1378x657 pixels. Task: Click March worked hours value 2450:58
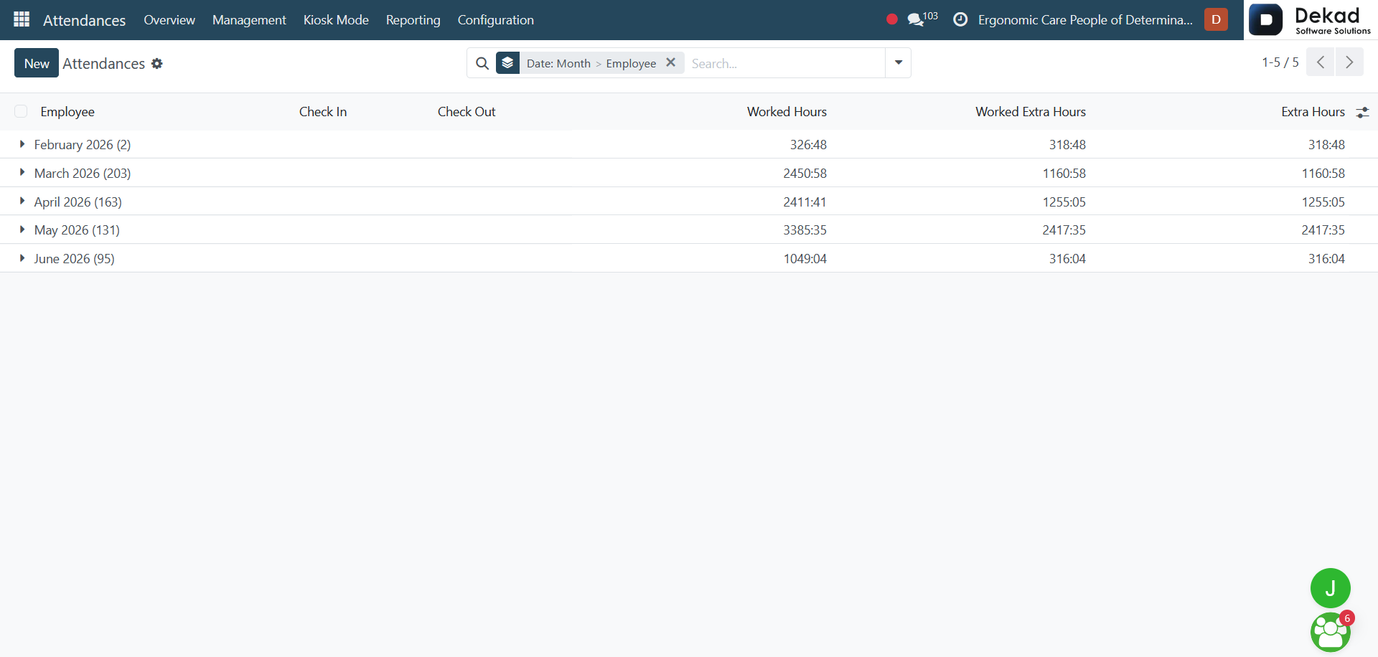point(805,173)
